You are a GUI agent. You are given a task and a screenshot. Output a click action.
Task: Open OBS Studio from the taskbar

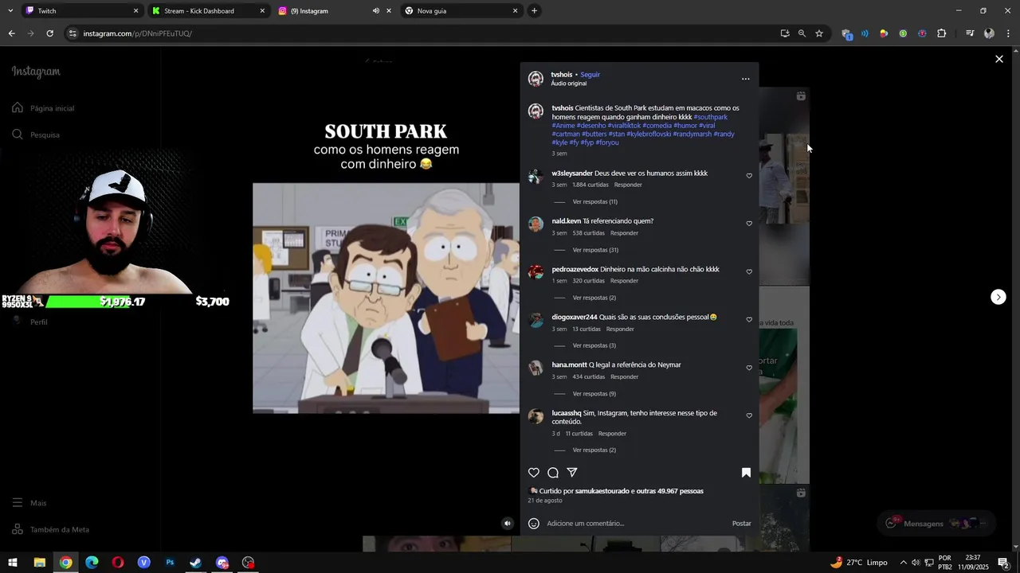click(x=249, y=563)
